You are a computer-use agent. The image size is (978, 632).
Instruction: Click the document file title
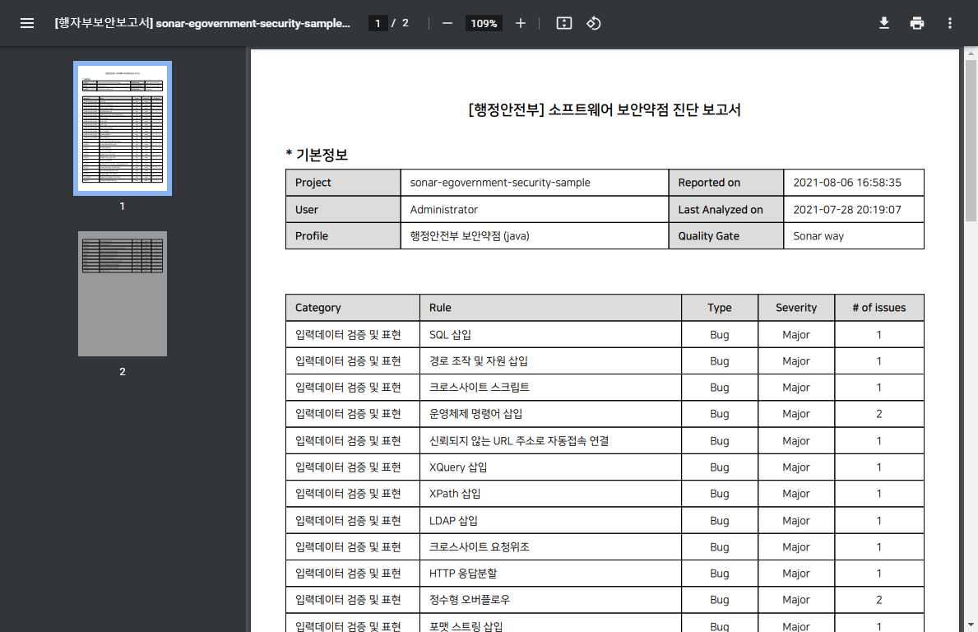[202, 23]
